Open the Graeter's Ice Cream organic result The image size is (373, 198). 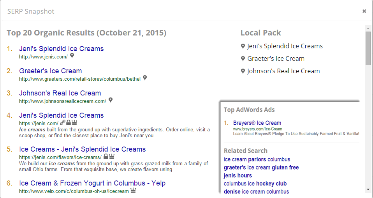[x=50, y=71]
